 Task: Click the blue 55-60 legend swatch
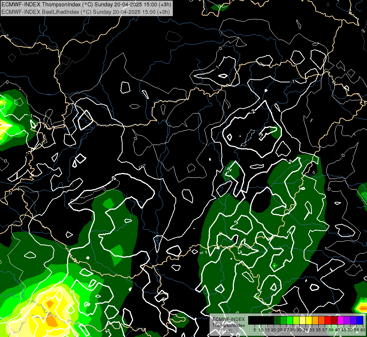tap(360, 320)
